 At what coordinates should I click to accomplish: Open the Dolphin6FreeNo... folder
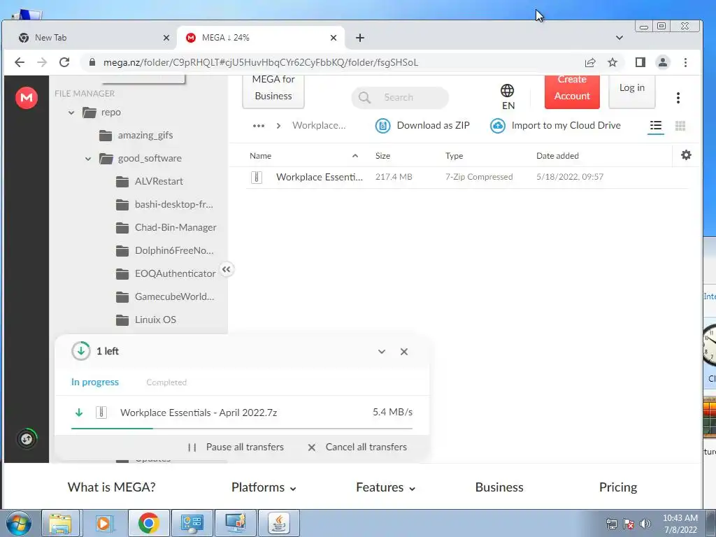coord(165,251)
